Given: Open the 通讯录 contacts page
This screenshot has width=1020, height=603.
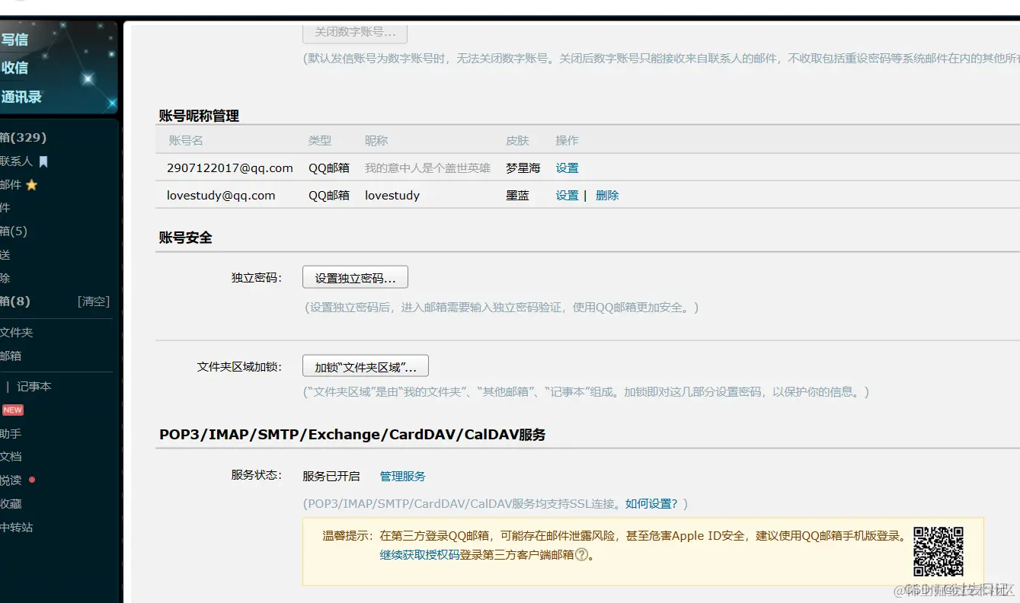Looking at the screenshot, I should (x=22, y=97).
